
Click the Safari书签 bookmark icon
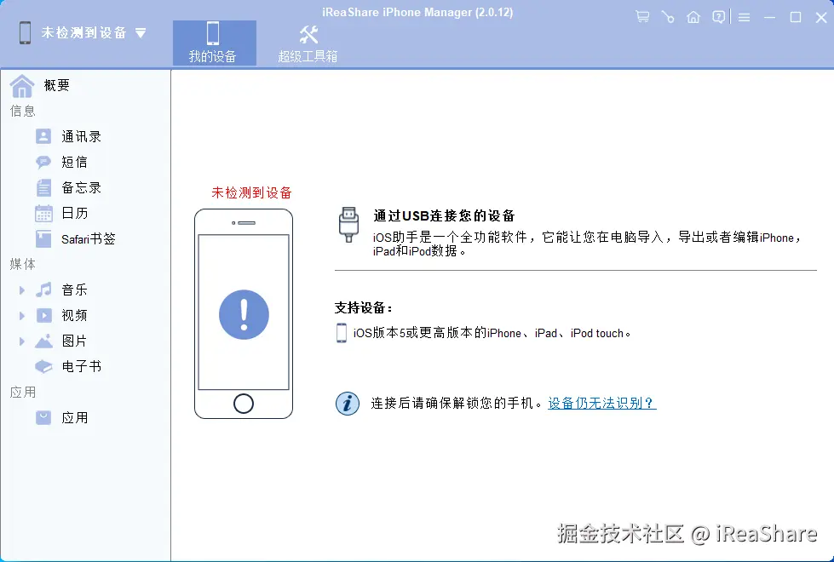[43, 238]
